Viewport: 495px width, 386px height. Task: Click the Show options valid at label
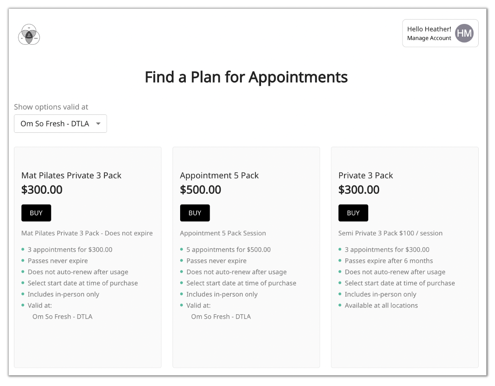51,107
